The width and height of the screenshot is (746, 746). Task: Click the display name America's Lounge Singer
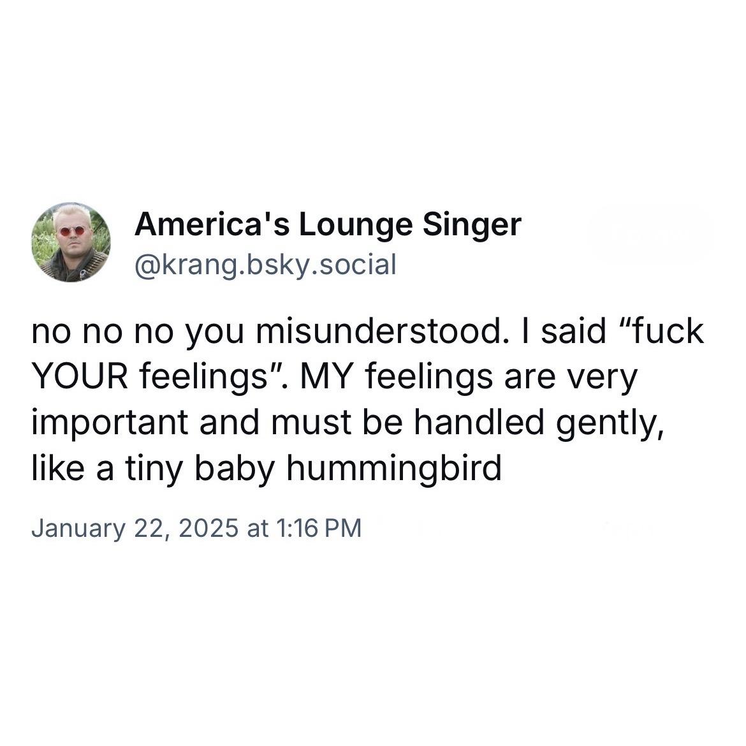pyautogui.click(x=328, y=224)
